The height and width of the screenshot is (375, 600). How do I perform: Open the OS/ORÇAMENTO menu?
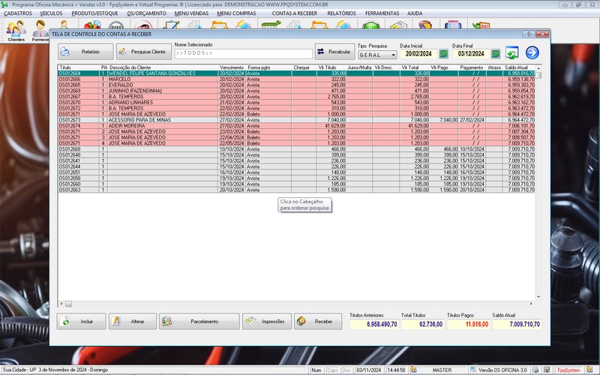tap(146, 13)
